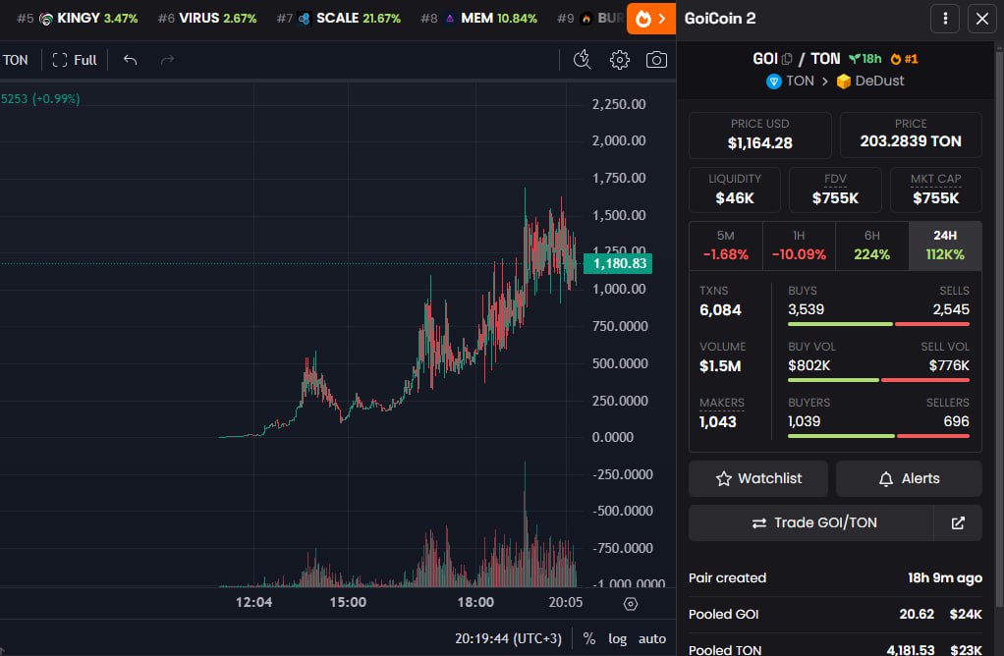This screenshot has width=1004, height=656.
Task: Redo chart action arrow
Action: 167,60
